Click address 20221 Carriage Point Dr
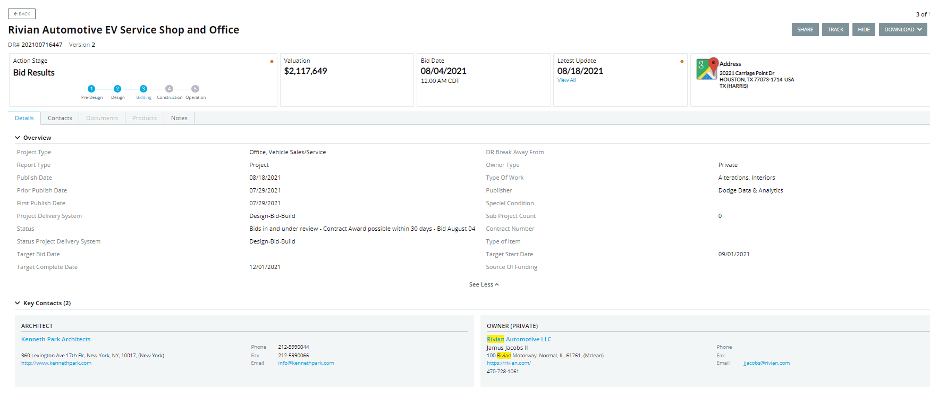Screen dimensions: 930x395 (x=747, y=73)
